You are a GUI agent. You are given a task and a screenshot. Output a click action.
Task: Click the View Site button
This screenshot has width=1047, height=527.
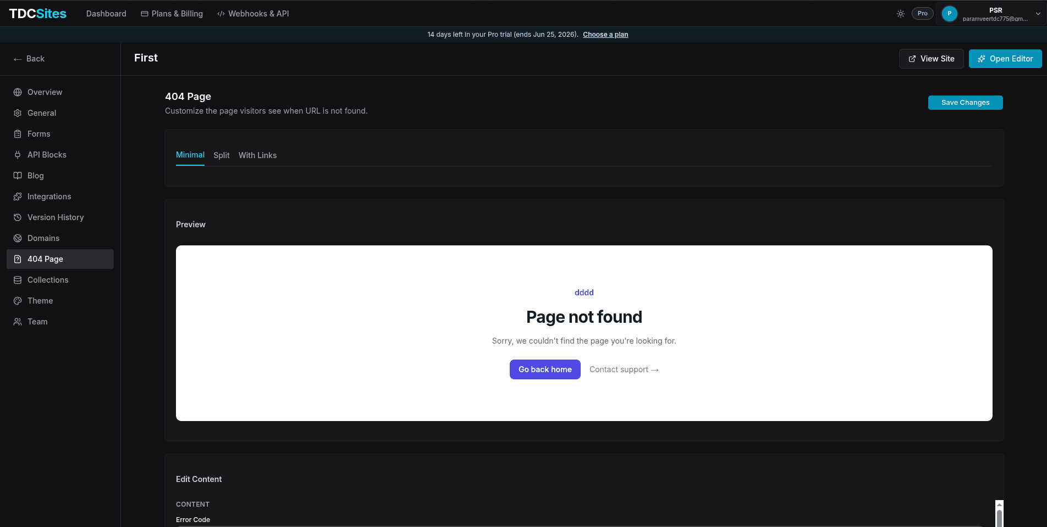931,59
